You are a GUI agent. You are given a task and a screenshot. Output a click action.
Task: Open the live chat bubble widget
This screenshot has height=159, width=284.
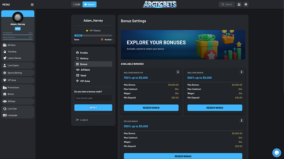point(277,153)
